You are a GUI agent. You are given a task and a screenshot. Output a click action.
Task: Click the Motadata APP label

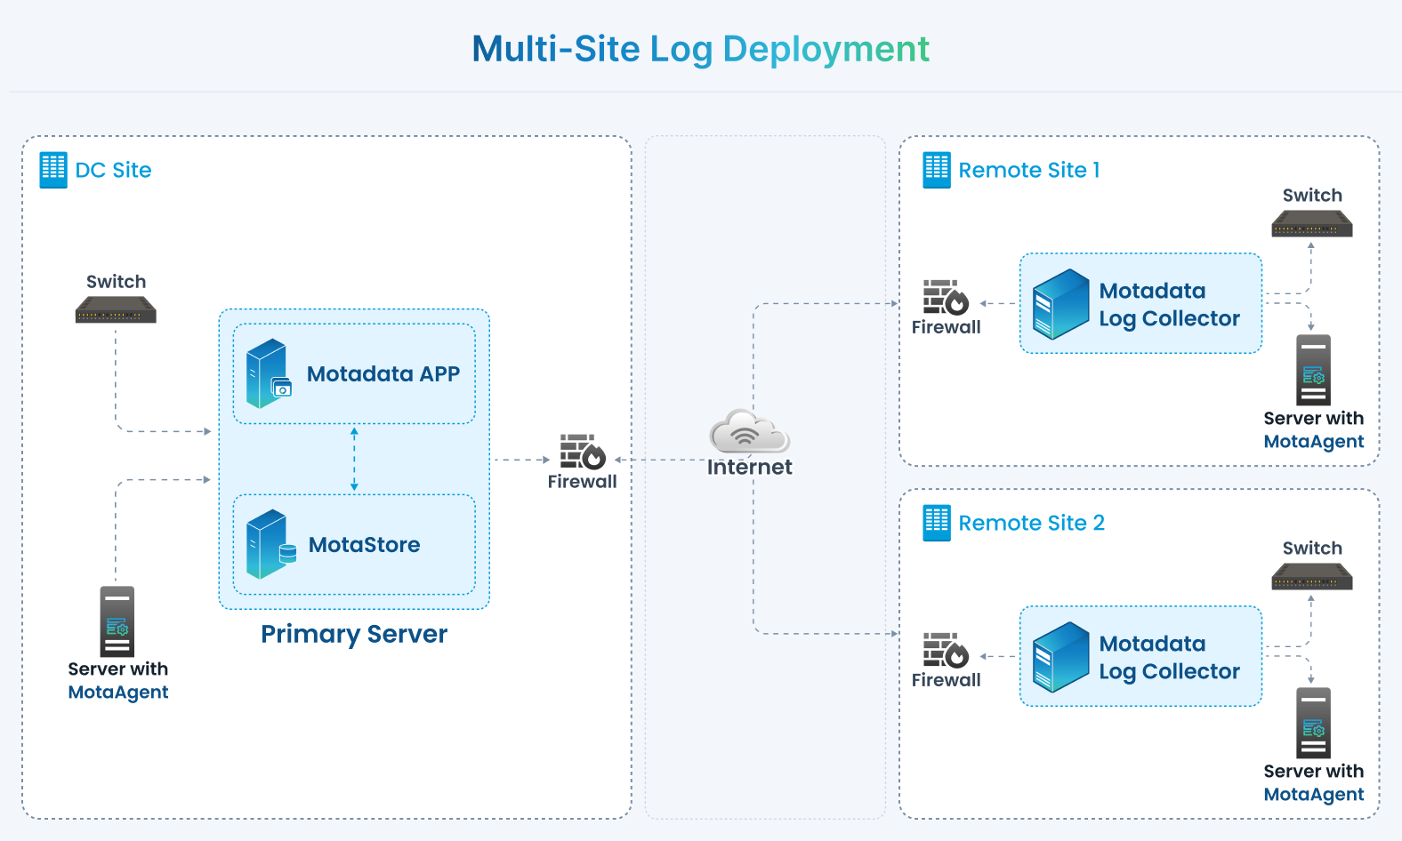click(383, 374)
